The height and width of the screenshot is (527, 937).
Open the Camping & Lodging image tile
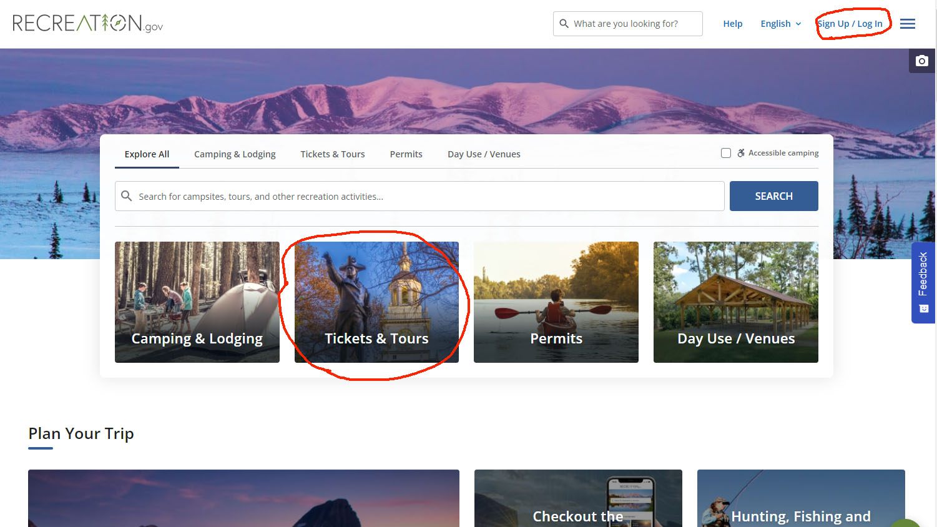pyautogui.click(x=197, y=302)
